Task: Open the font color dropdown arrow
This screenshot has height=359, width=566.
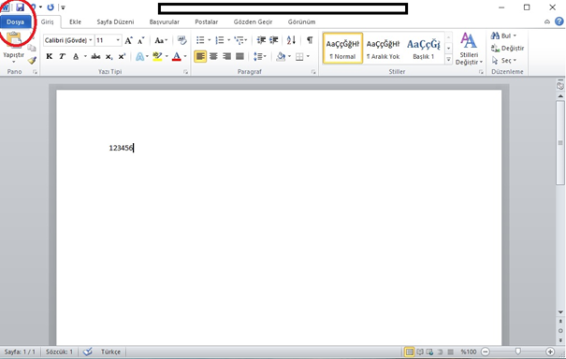Action: [x=185, y=57]
